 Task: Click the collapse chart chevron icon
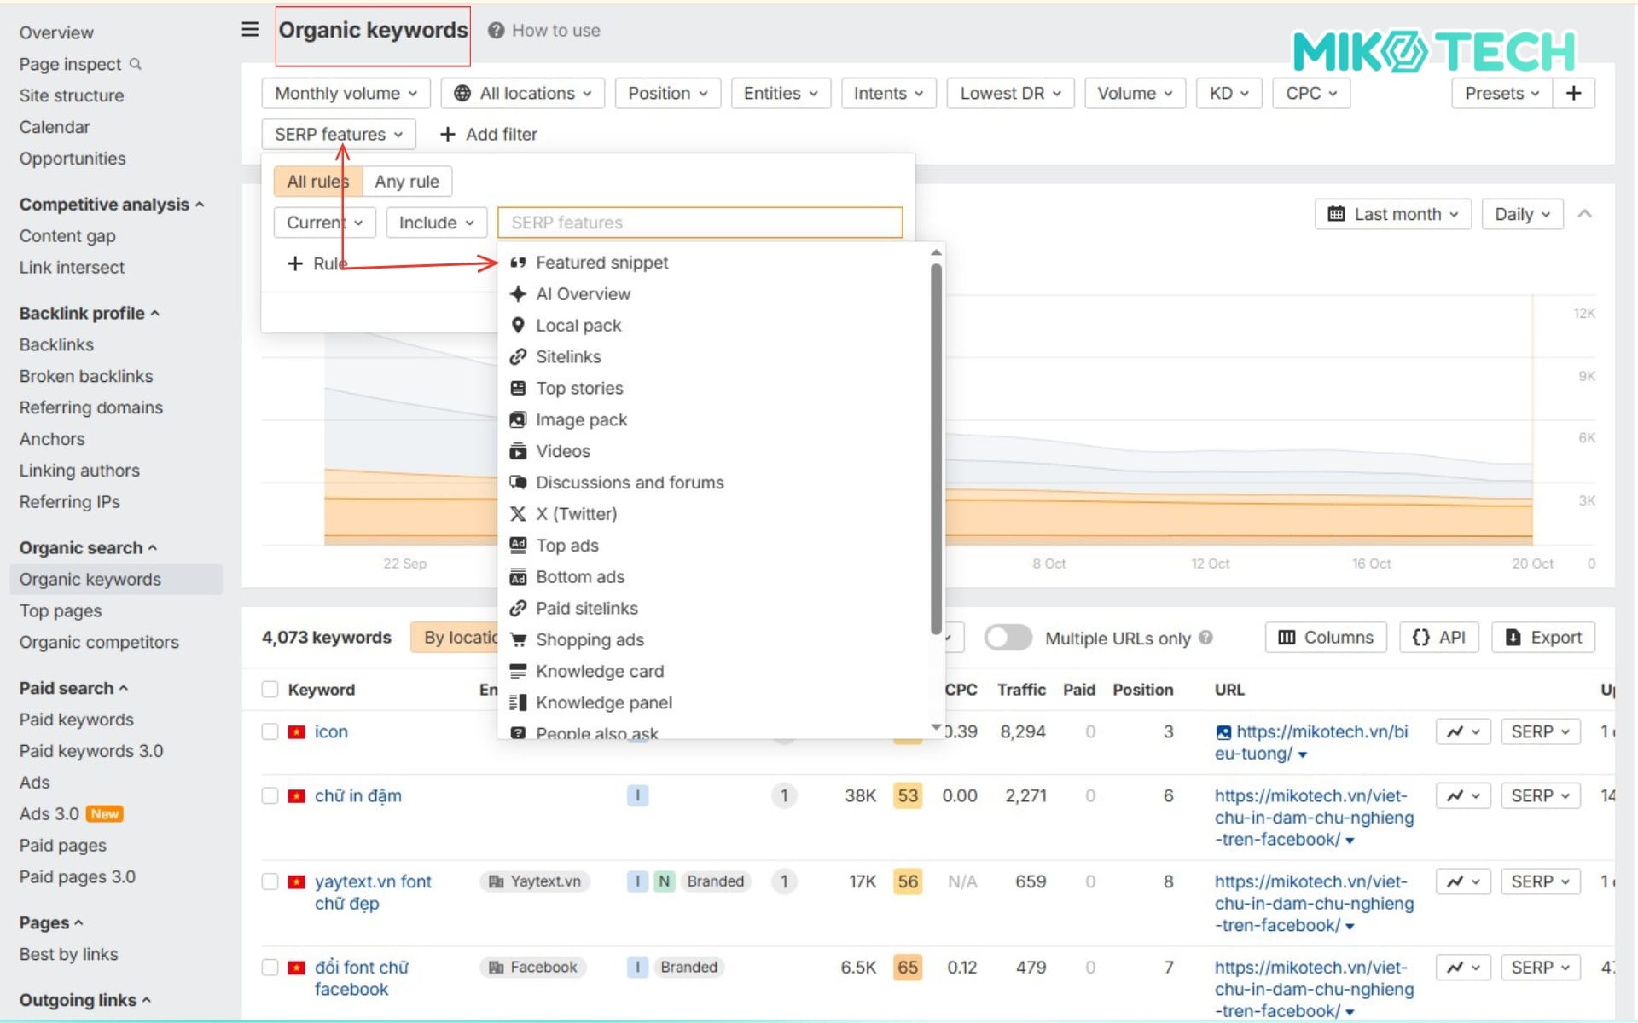tap(1584, 214)
